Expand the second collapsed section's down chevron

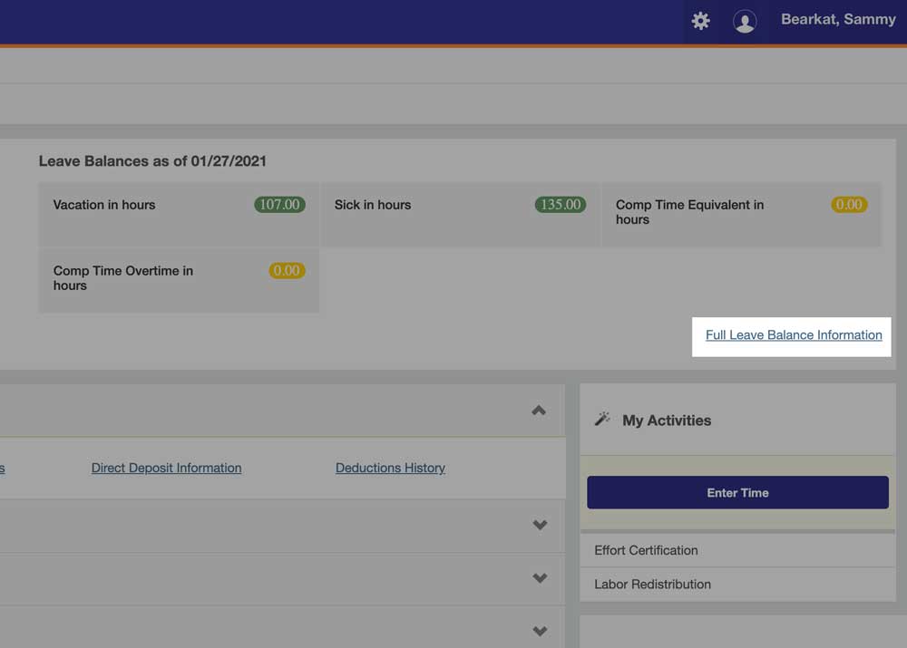tap(540, 577)
